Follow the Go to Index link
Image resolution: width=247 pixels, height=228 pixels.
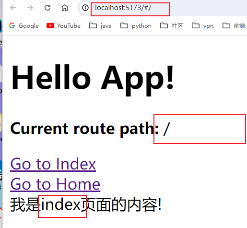(x=53, y=164)
